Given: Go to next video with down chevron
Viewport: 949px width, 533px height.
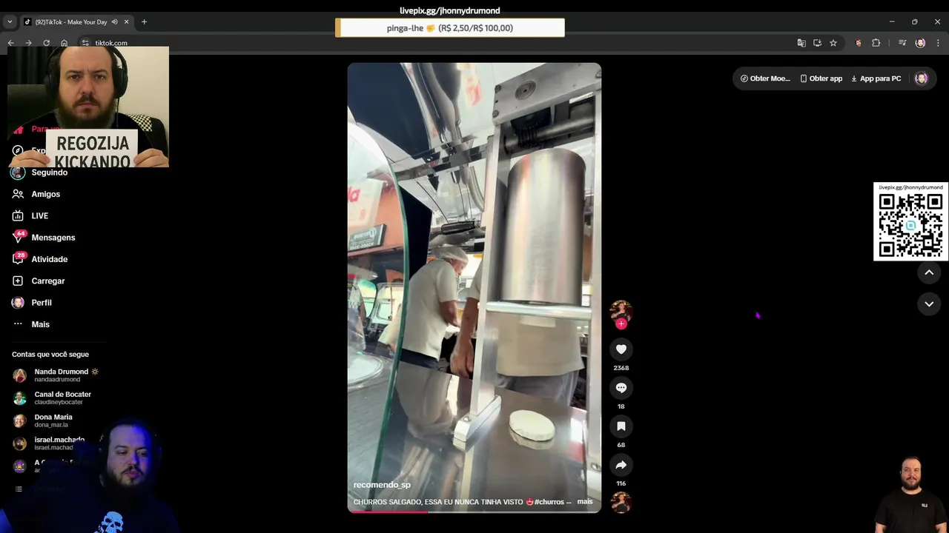Looking at the screenshot, I should pos(929,304).
